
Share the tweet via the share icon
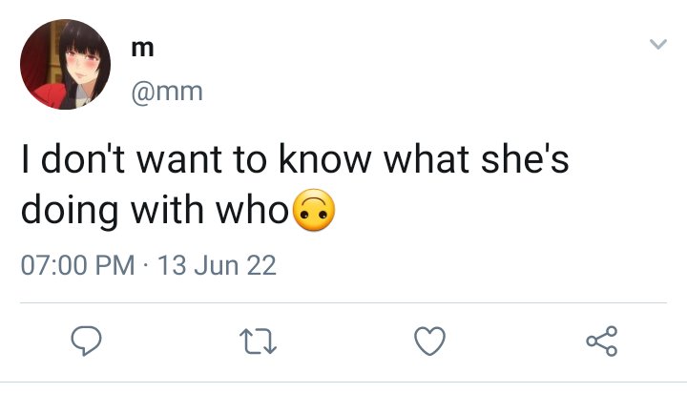pos(602,341)
